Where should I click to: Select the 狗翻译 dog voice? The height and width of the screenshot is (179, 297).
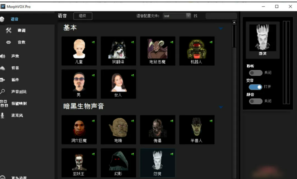(x=118, y=51)
